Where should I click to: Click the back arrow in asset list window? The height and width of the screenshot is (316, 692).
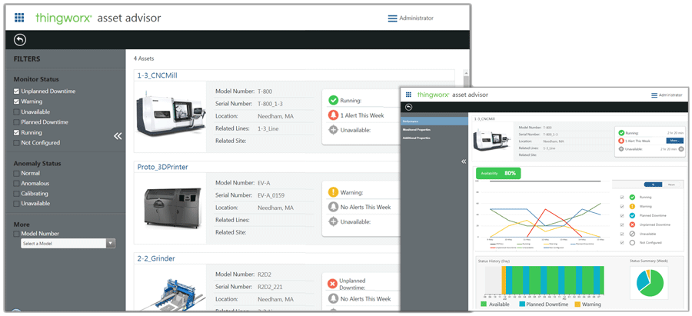point(20,40)
